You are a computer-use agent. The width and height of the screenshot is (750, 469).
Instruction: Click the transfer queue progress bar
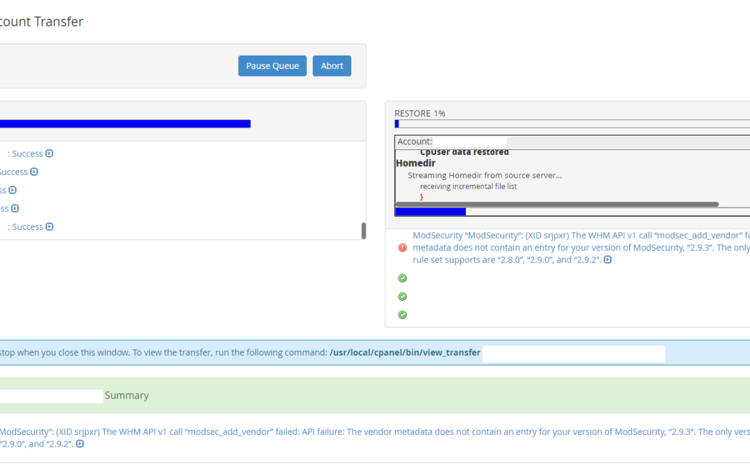125,124
